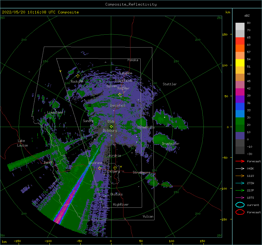Click the Stettler city label
This screenshot has height=245, width=262.
tap(170, 84)
